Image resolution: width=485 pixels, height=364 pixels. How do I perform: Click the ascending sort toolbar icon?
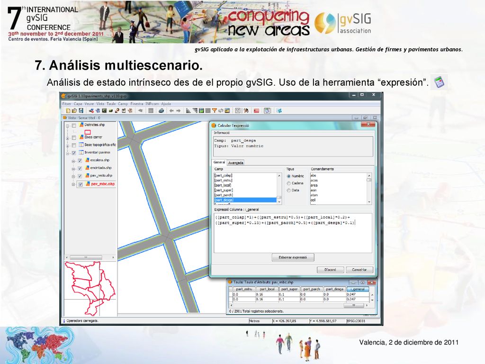188,110
